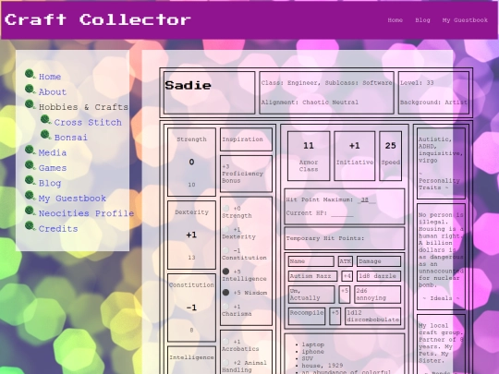Click the Recompile attack name

click(307, 316)
